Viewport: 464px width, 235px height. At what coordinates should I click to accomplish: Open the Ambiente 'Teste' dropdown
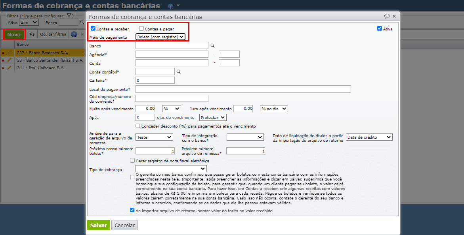point(154,137)
